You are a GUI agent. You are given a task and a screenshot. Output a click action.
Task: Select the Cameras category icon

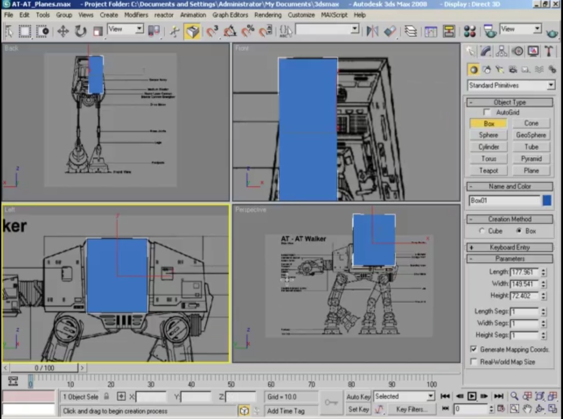tap(513, 70)
